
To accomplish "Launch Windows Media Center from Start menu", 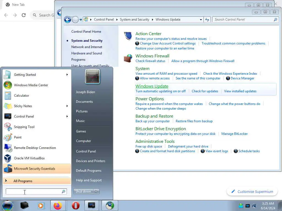I will [x=7, y=85].
